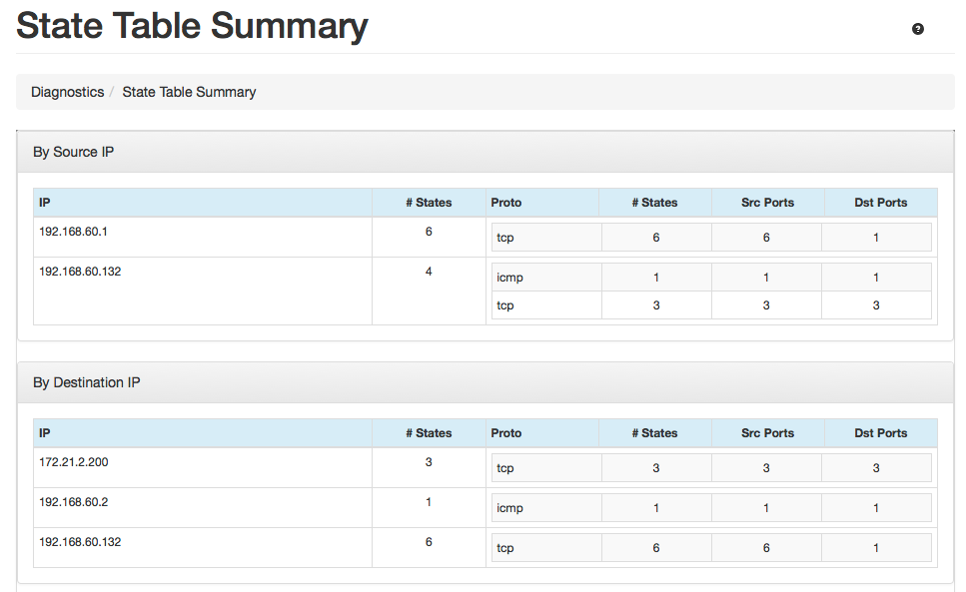Click IP column header in By Source IP table
The width and height of the screenshot is (966, 592).
coord(45,203)
